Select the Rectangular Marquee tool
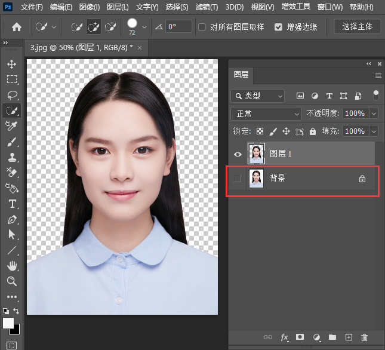 tap(12, 79)
